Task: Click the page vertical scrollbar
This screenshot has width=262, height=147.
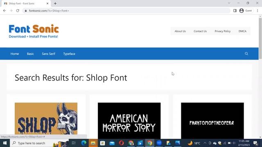Action: click(x=260, y=38)
